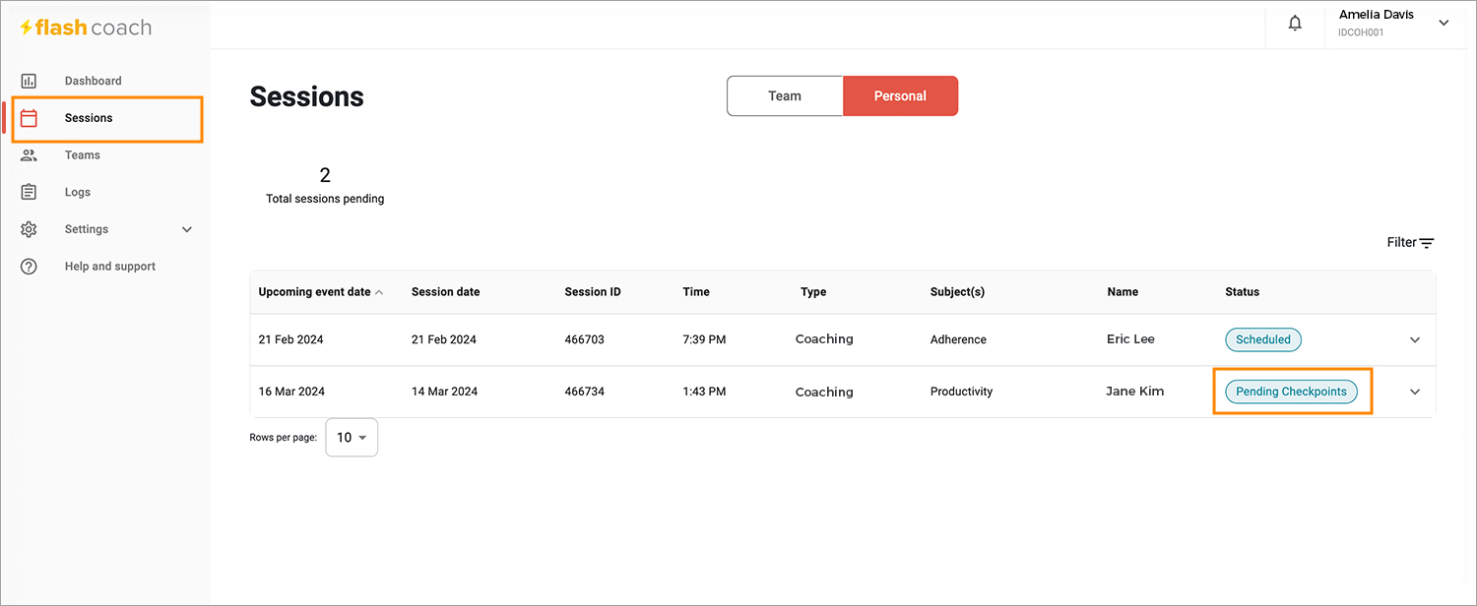Click the IDCOH001 user ID
1477x606 pixels.
[x=1361, y=32]
